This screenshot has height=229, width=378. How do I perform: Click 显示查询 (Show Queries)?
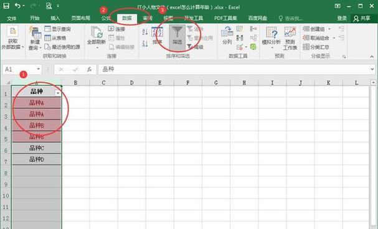[x=58, y=29]
